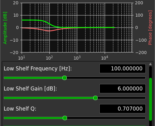This screenshot has height=126, width=155.
Task: Click the 'Low Shelf Frequency [Hz]:' label
Action: (x=38, y=69)
